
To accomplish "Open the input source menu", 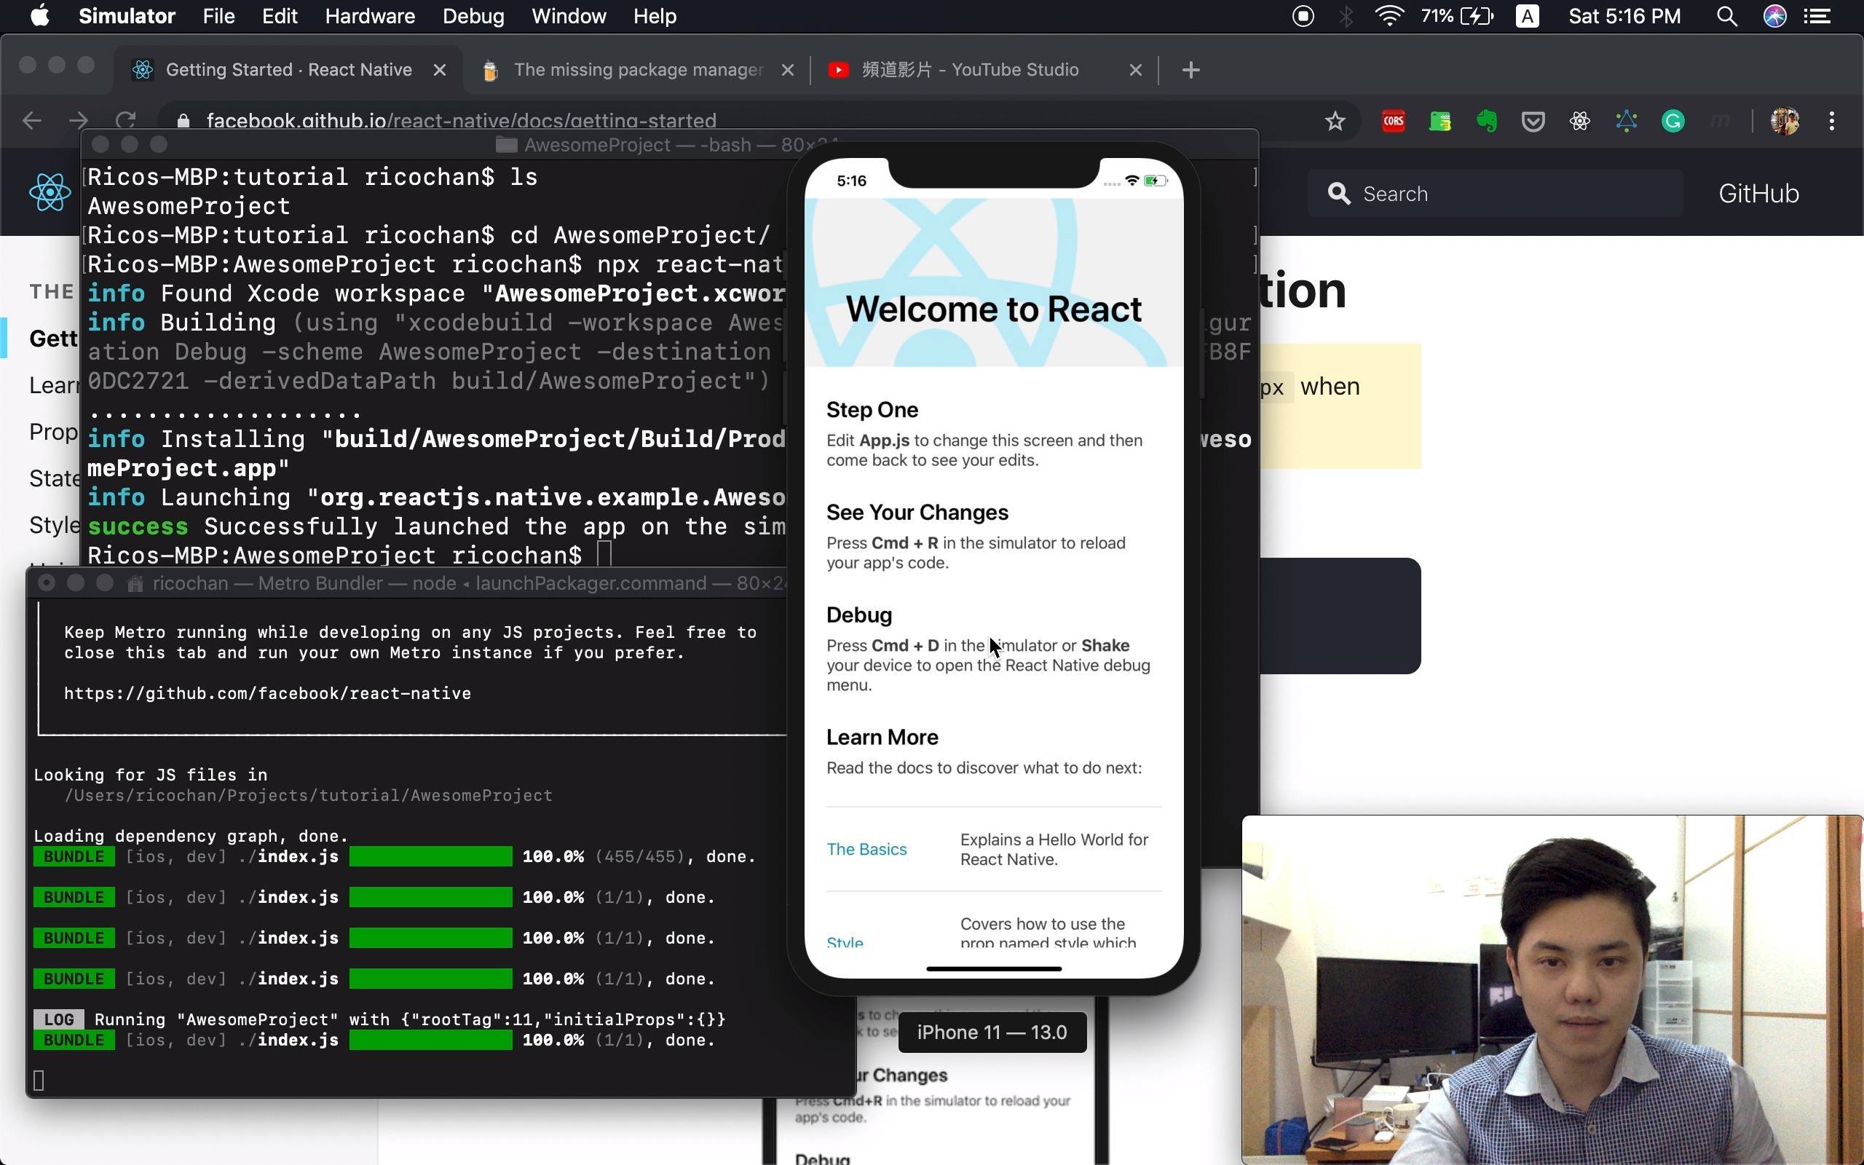I will pyautogui.click(x=1527, y=16).
